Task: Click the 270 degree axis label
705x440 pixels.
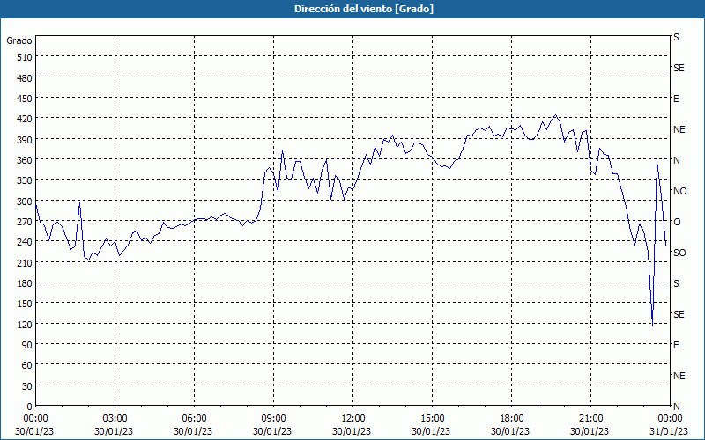Action: pyautogui.click(x=25, y=222)
